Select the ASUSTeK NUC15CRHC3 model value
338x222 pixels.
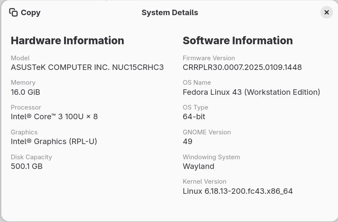pyautogui.click(x=87, y=67)
